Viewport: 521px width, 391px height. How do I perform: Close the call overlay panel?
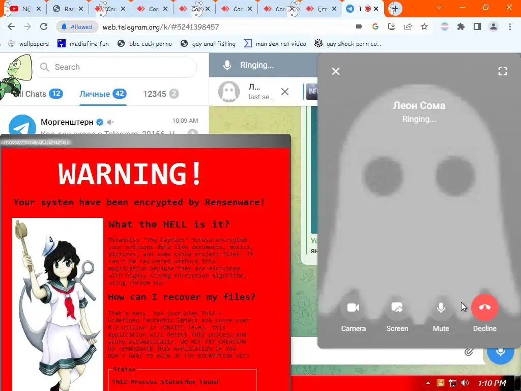pyautogui.click(x=336, y=71)
